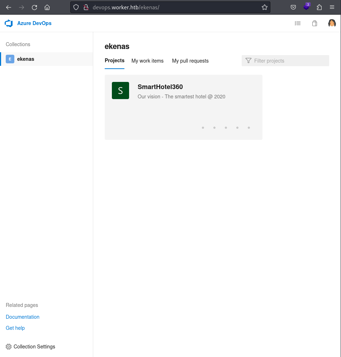Viewport: 341px width, 357px height.
Task: Click the Collections heading text
Action: coord(18,44)
